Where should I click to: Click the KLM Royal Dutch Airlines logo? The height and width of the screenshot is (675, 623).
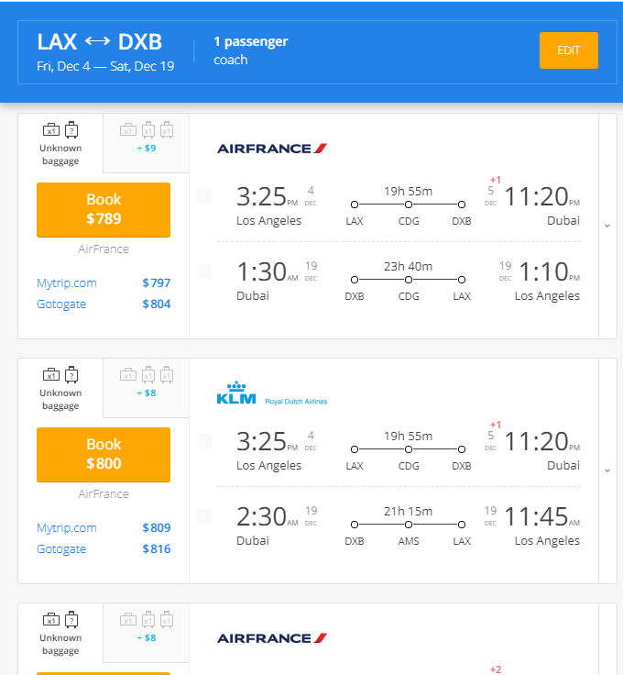271,393
